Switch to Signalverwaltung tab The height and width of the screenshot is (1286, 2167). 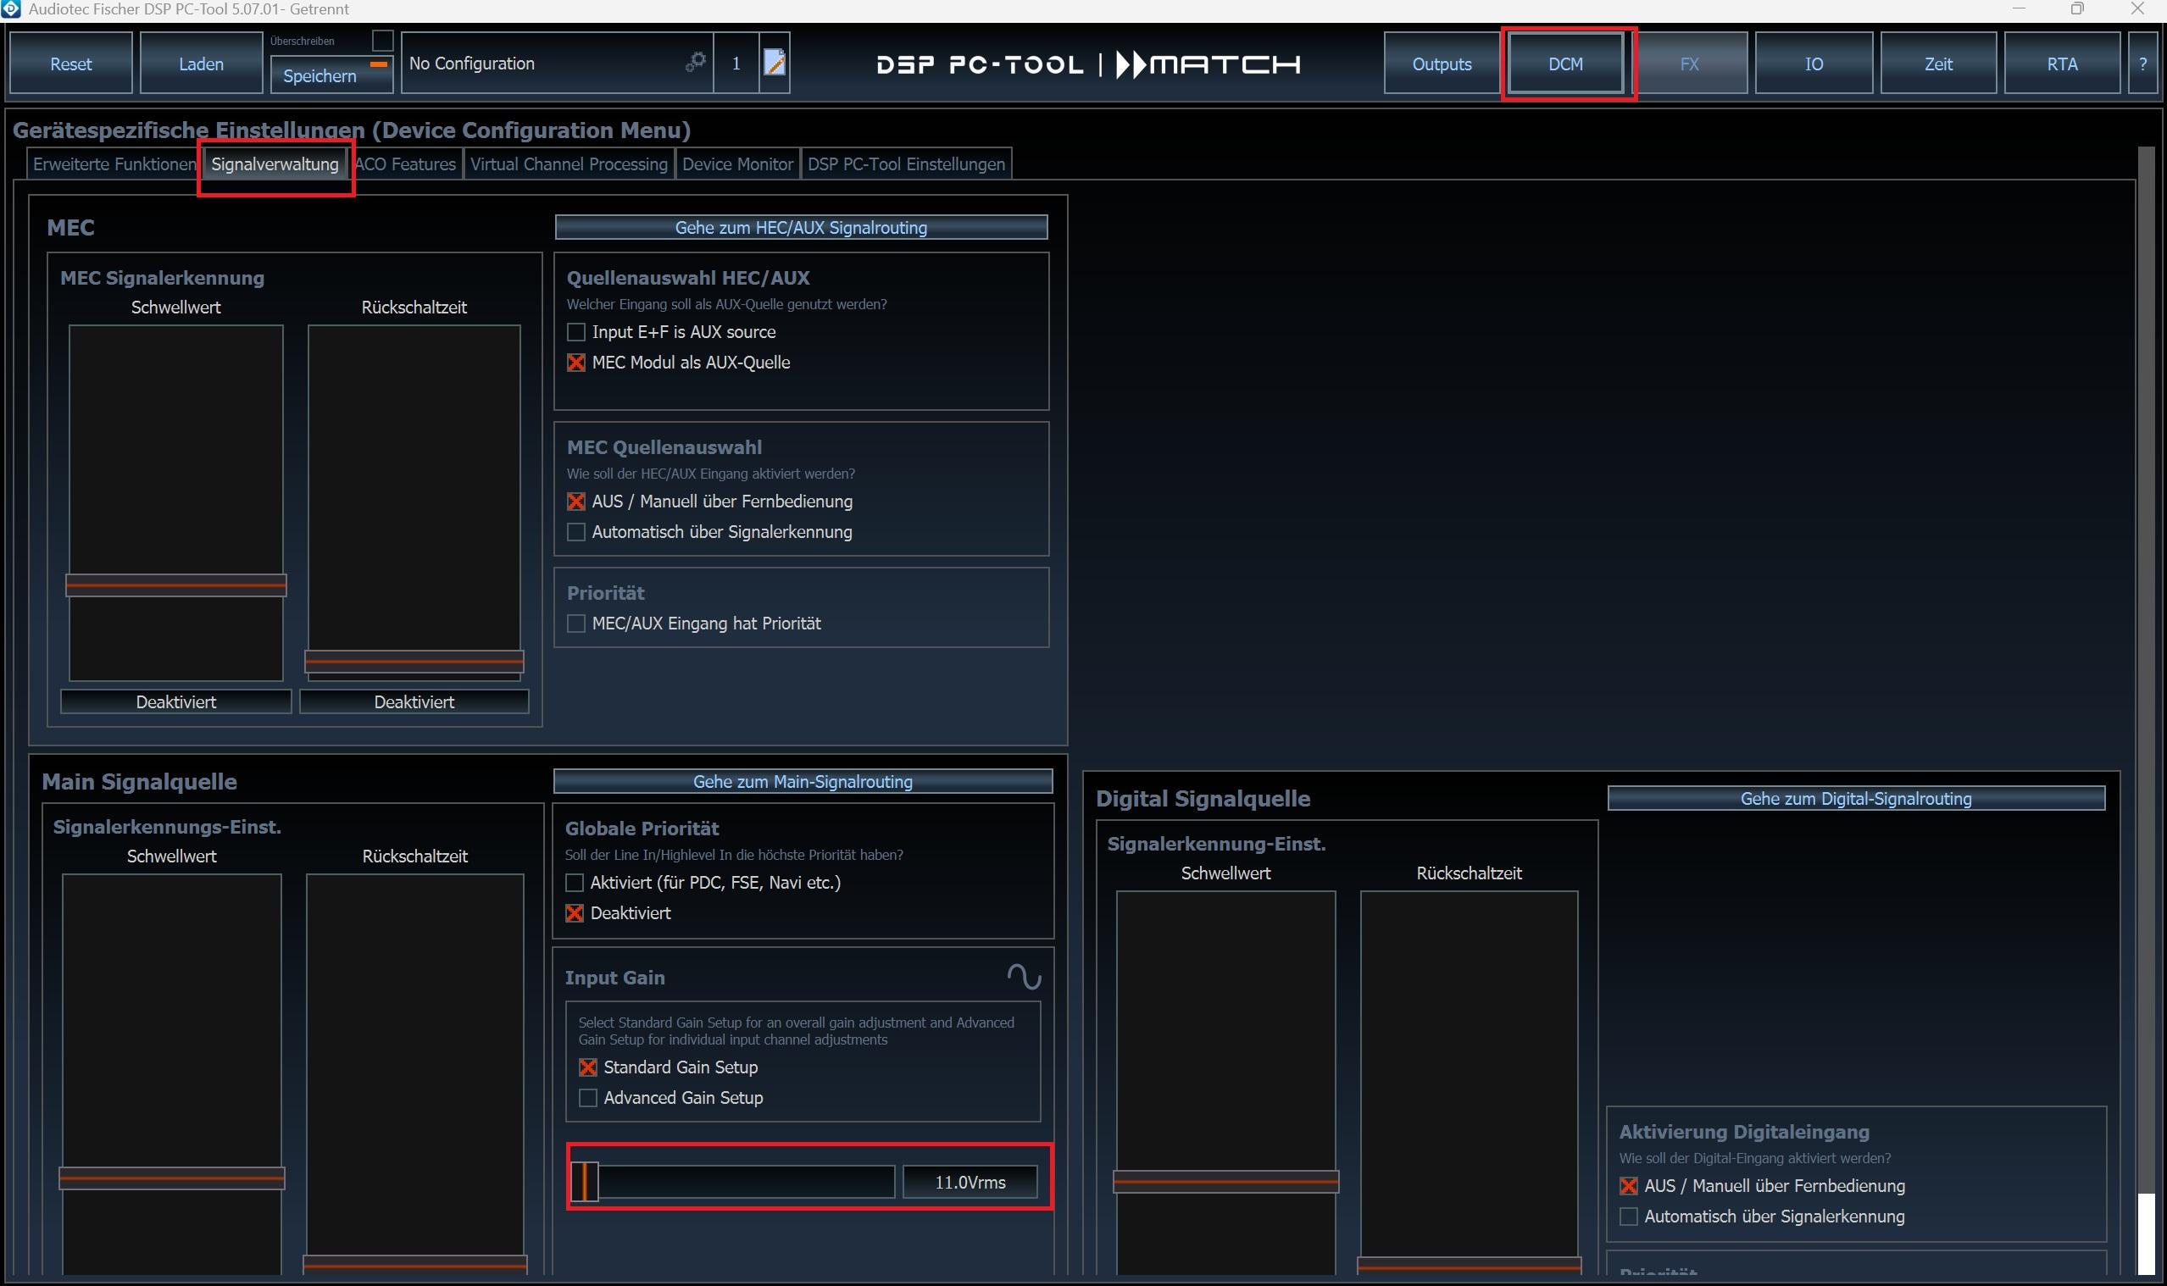click(275, 164)
